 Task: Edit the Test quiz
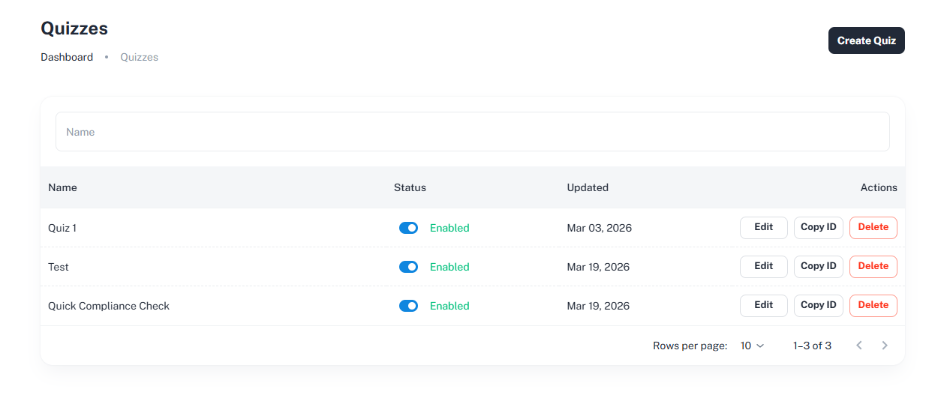tap(763, 266)
